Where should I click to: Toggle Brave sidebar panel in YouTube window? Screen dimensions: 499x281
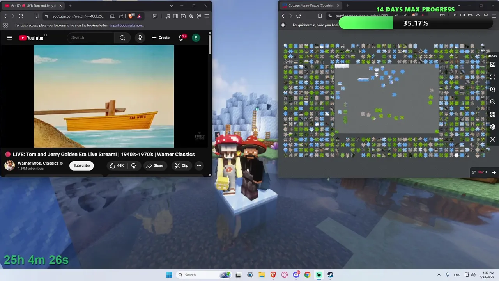point(175,16)
